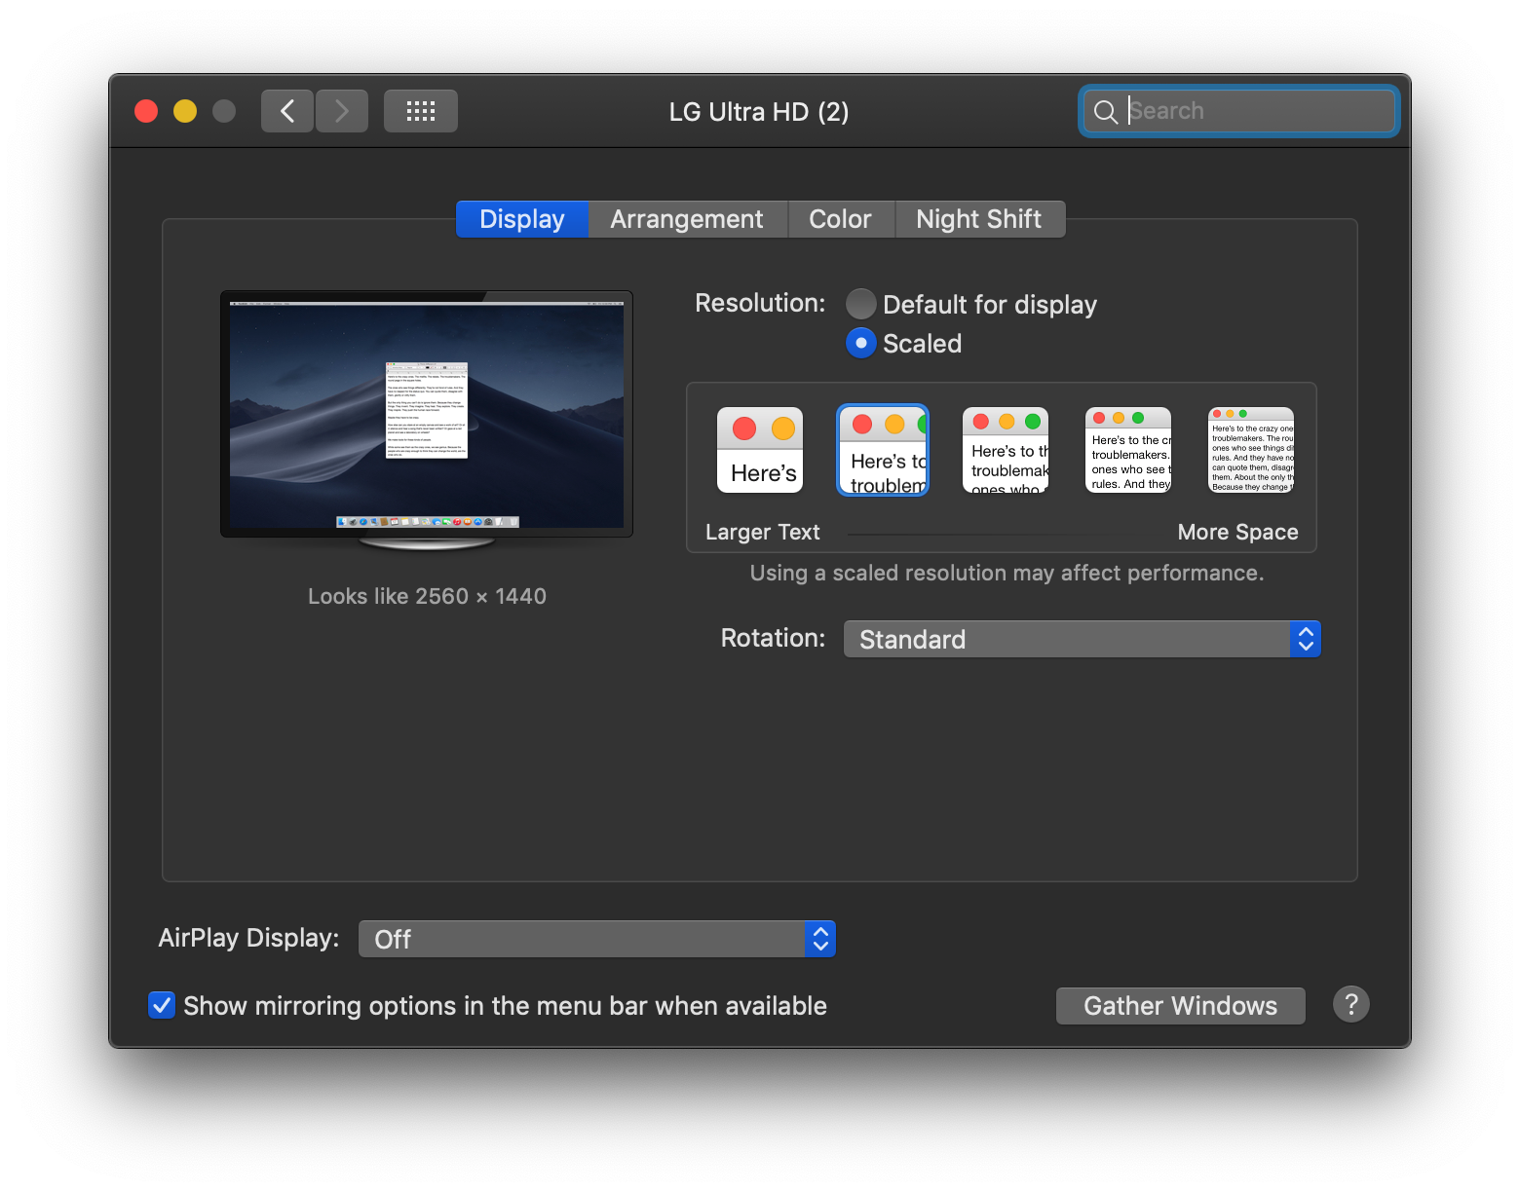Click the 'More Space' label
The width and height of the screenshot is (1520, 1192).
[x=1238, y=532]
